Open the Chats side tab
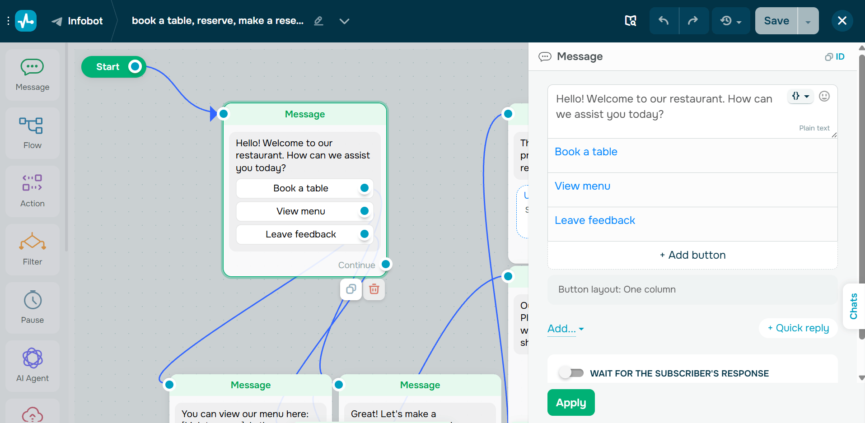Viewport: 865px width, 423px height. [x=854, y=307]
